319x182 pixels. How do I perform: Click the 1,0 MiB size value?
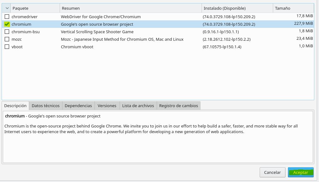(x=306, y=46)
